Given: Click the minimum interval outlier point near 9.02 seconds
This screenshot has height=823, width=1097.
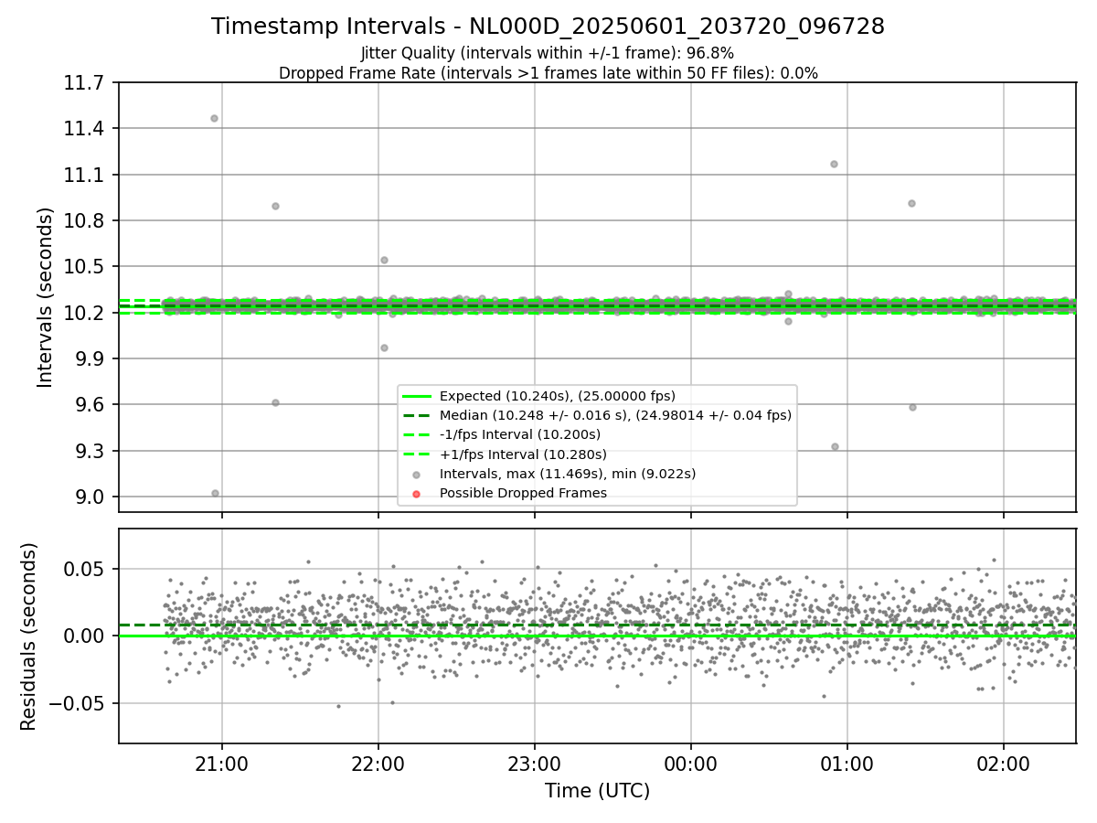Looking at the screenshot, I should click(215, 493).
